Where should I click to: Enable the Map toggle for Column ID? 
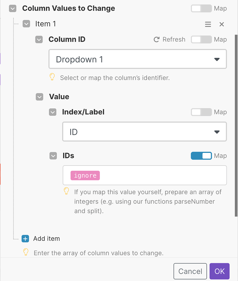tap(201, 39)
